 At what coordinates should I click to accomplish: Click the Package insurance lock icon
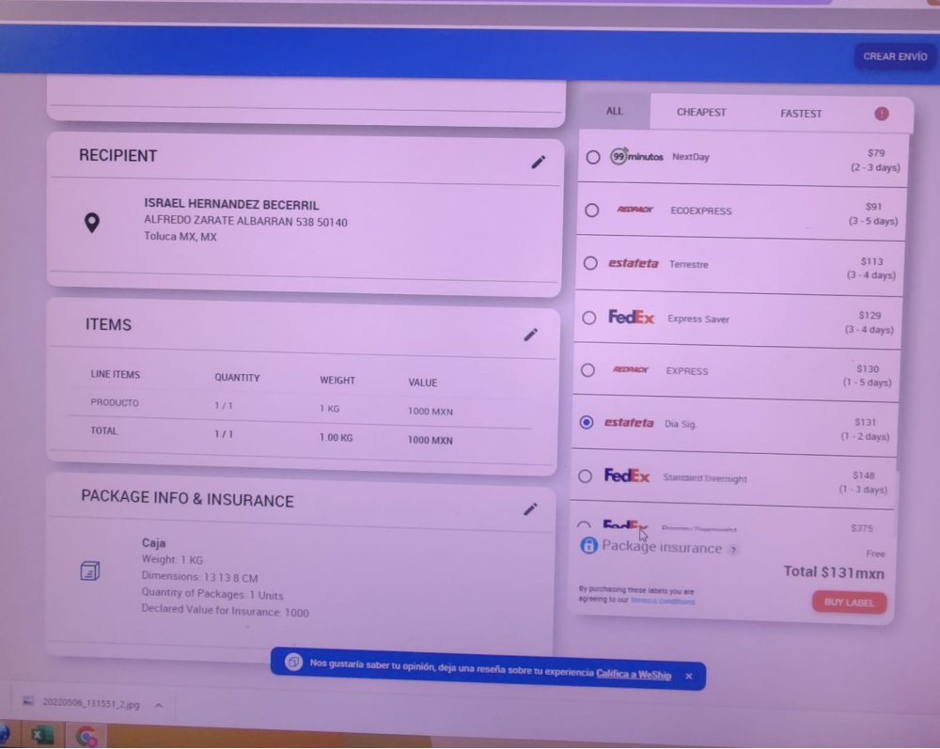tap(589, 545)
